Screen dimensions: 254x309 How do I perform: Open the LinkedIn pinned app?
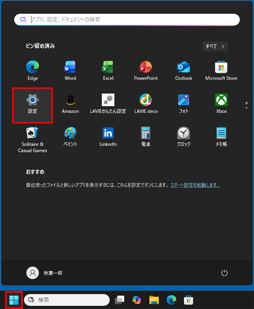[x=108, y=137]
